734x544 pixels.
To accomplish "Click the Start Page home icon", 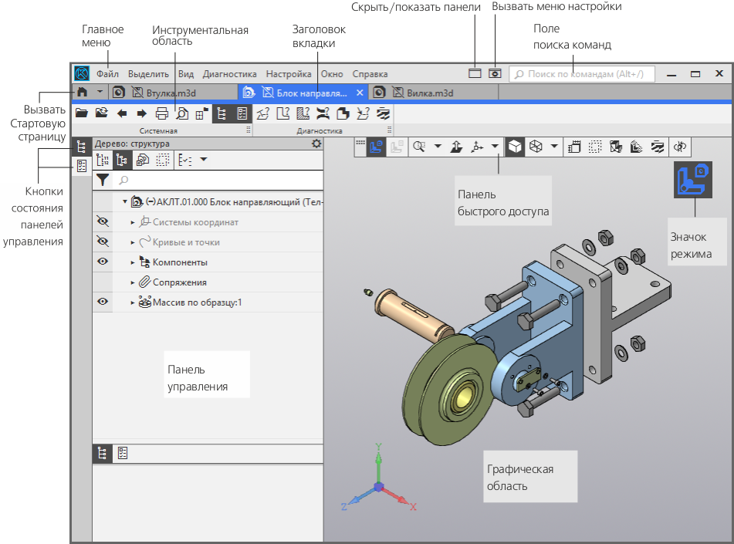I will point(82,93).
